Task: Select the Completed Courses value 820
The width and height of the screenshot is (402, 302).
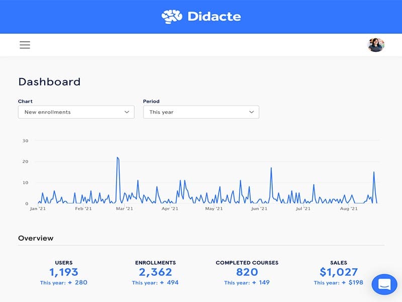Action: tap(246, 272)
